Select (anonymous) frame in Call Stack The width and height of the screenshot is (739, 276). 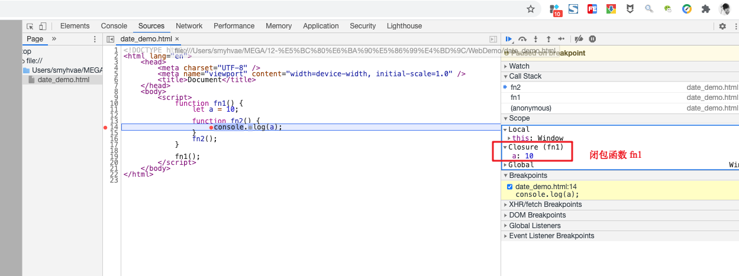click(620, 108)
